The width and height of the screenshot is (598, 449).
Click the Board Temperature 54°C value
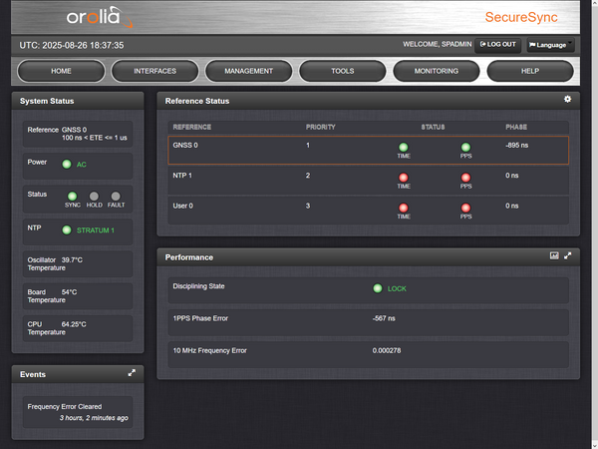click(69, 292)
